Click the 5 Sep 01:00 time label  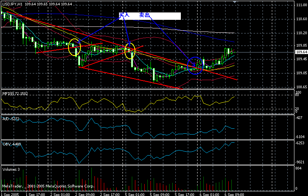tap(135, 194)
